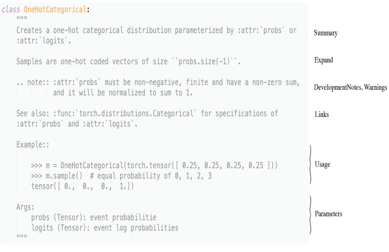Screen dimensions: 389x252
Task: Click the curly brace beside Parameters
Action: click(x=310, y=215)
